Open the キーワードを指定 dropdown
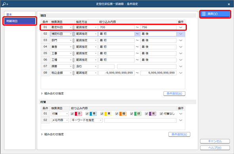 87,120
